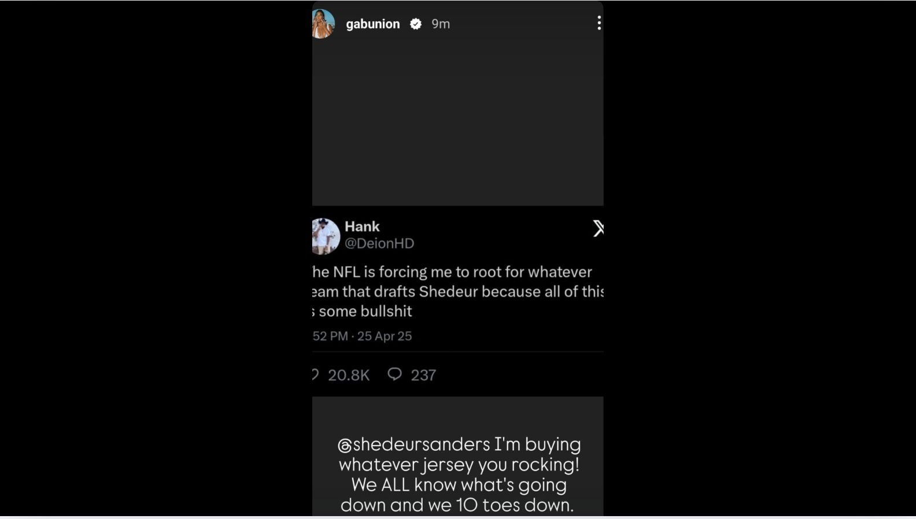Open the three-dot more options menu
This screenshot has width=916, height=519.
tap(599, 23)
